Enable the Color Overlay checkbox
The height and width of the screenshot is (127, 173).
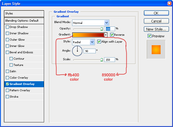(7, 78)
